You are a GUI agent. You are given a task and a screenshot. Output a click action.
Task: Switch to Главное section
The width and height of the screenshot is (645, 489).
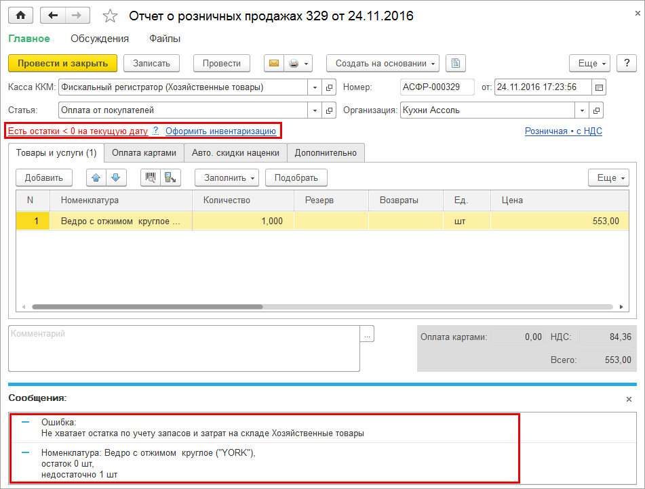(29, 39)
